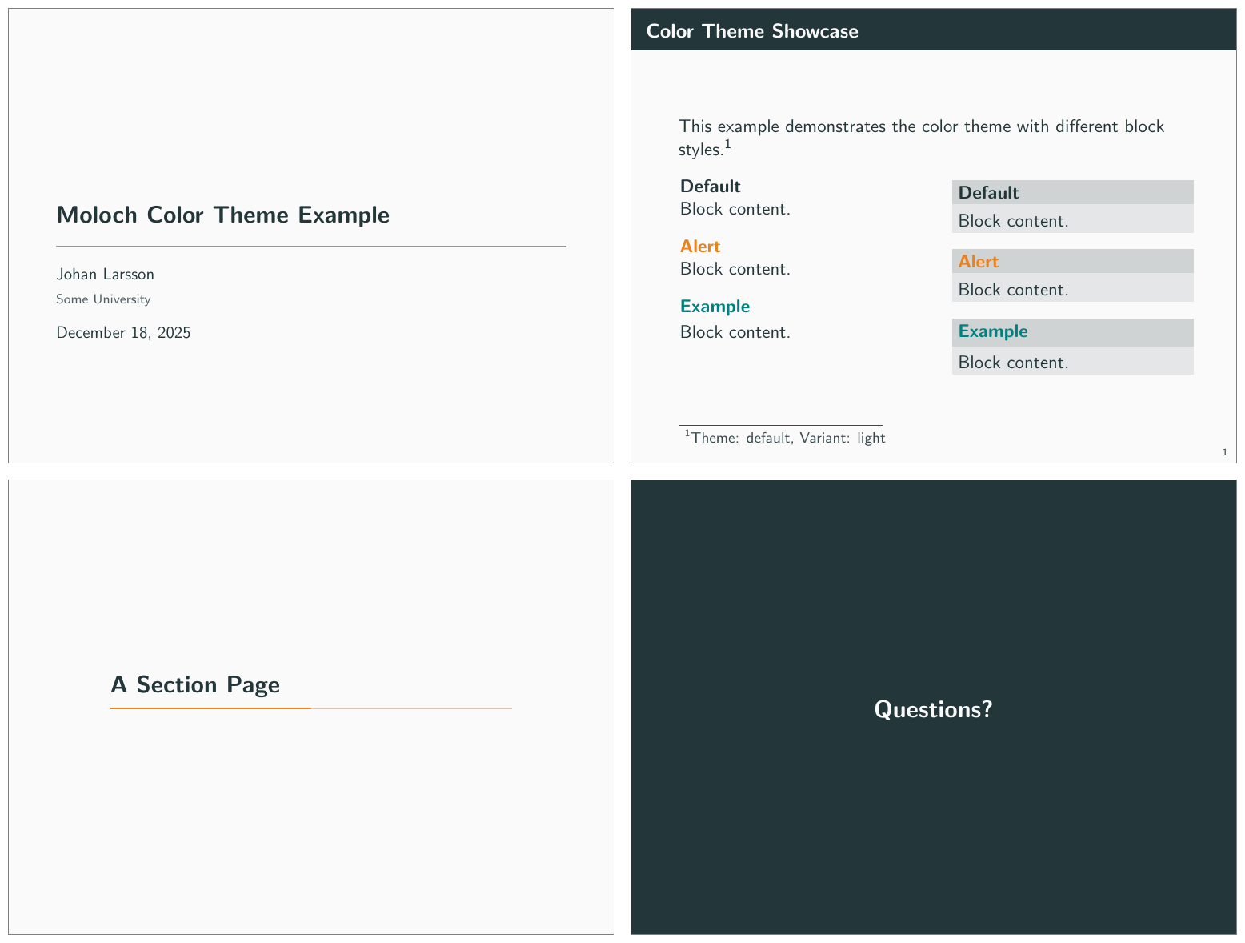Click the date December 18, 2025
This screenshot has width=1245, height=943.
pos(123,333)
